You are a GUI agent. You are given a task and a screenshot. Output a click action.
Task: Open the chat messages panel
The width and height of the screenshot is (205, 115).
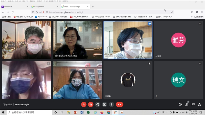pos(193,104)
